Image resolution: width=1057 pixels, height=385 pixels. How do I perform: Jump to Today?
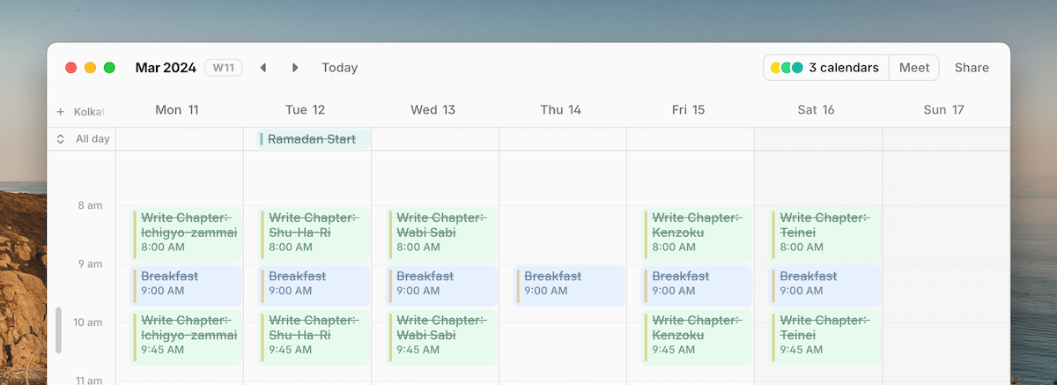pyautogui.click(x=339, y=68)
